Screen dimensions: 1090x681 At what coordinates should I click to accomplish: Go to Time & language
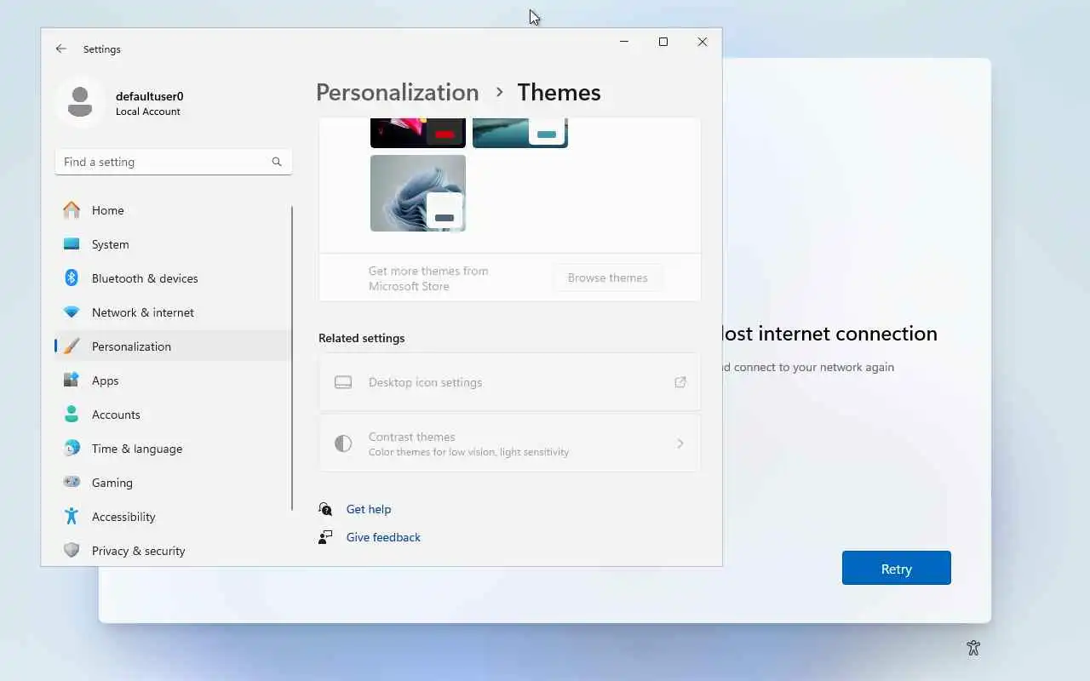pos(173,449)
